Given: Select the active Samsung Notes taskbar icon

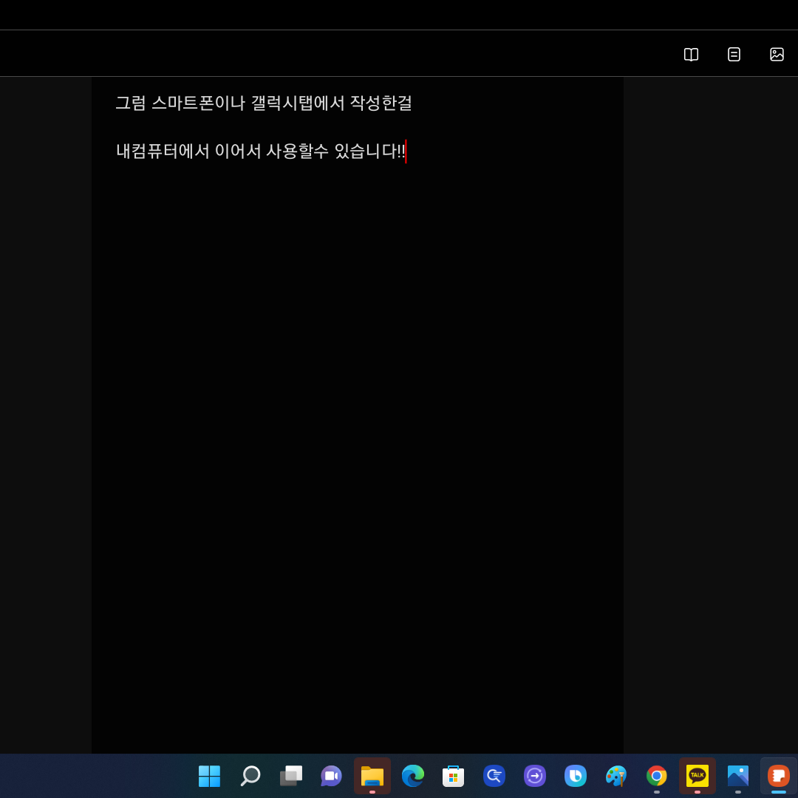Looking at the screenshot, I should click(777, 777).
